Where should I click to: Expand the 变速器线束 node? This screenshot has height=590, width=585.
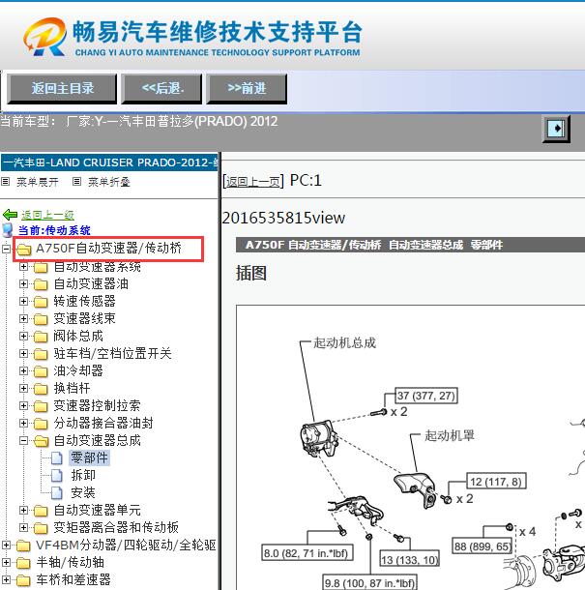coord(23,318)
